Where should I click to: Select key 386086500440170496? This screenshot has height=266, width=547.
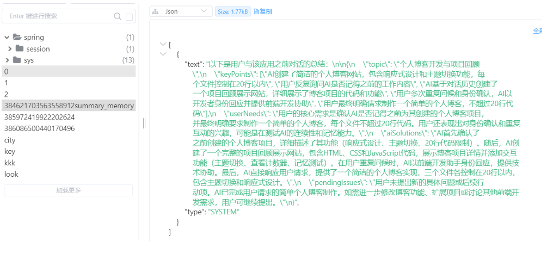coord(69,128)
